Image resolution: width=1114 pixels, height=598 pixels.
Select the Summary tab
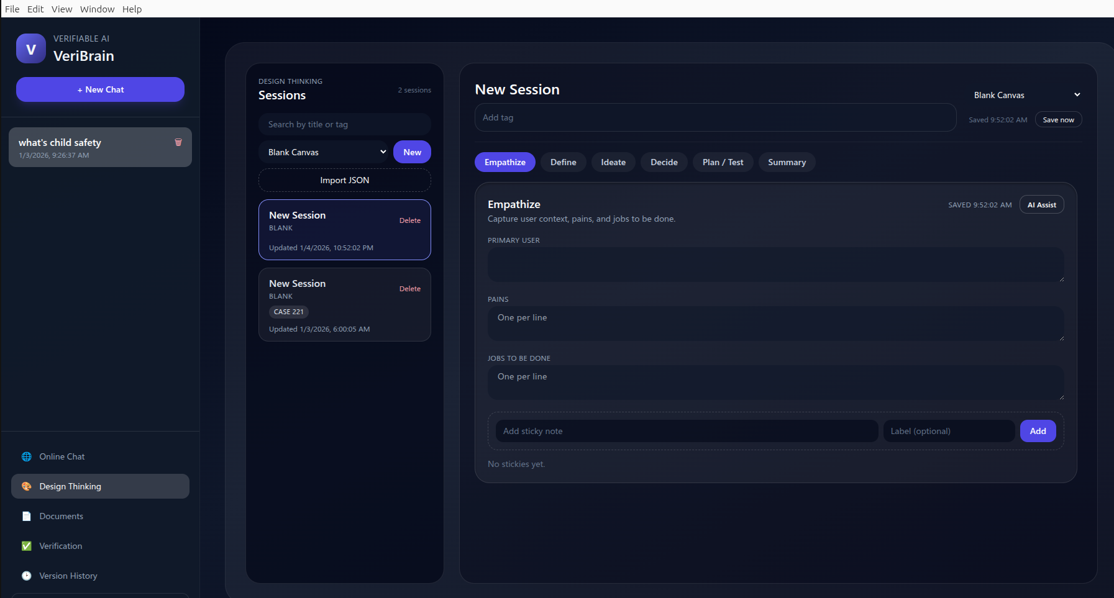(x=787, y=162)
